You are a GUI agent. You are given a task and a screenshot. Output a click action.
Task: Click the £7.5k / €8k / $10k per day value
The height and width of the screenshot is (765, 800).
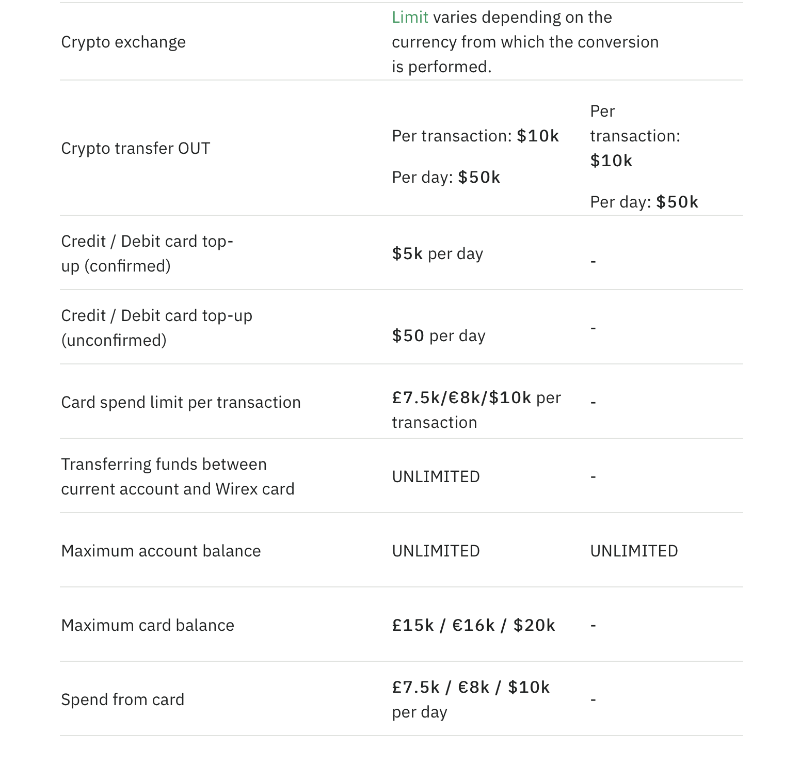click(471, 700)
